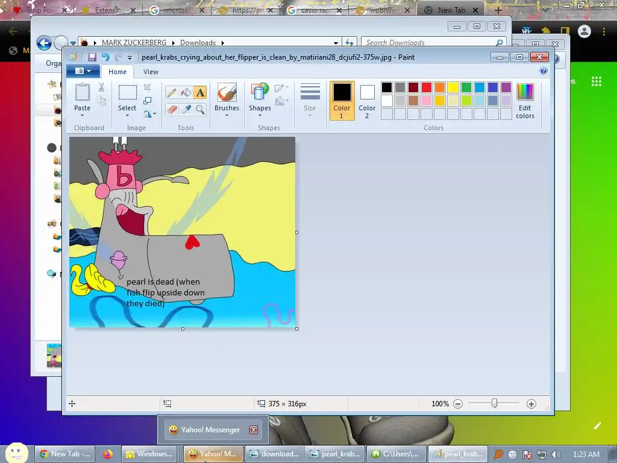Viewport: 617px width, 463px height.
Task: Click the Cut scissors icon
Action: pos(101,87)
